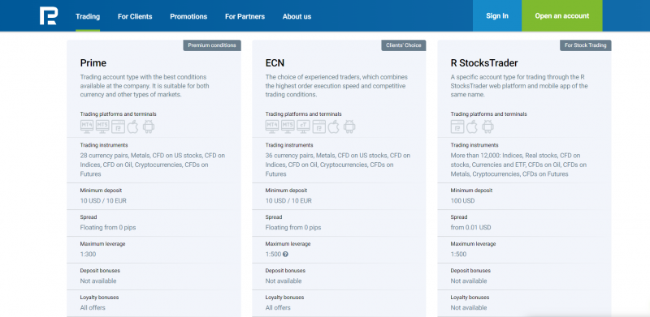This screenshot has height=317, width=650.
Task: Click the R StocksTrader account heading
Action: coord(484,63)
